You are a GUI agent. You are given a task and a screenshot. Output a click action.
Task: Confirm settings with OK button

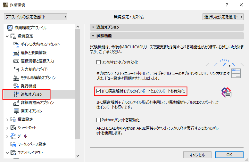pos(229,155)
